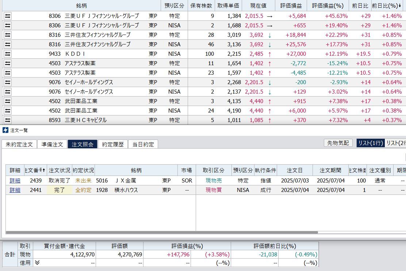Screen dimensions: 406x271
Task: Click the 現物売 trade type cell
Action: click(x=214, y=181)
